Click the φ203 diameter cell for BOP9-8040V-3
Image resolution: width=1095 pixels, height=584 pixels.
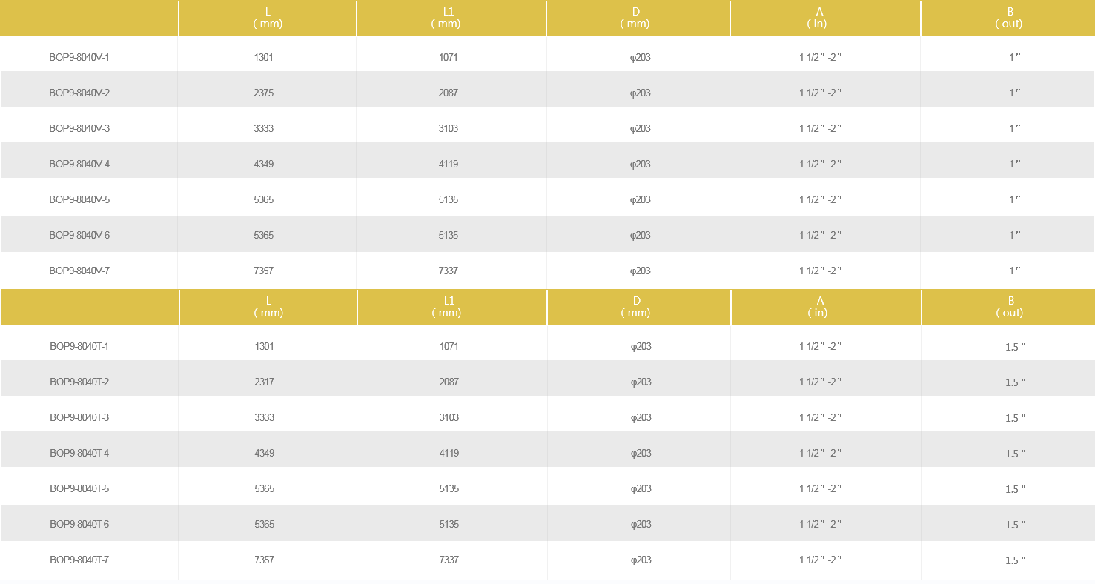click(641, 129)
